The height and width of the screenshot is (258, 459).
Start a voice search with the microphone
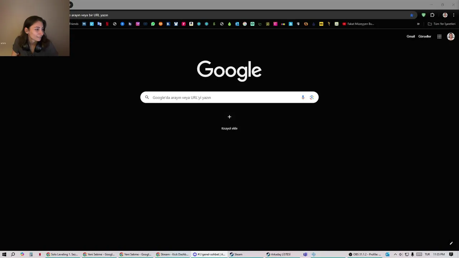tap(303, 97)
